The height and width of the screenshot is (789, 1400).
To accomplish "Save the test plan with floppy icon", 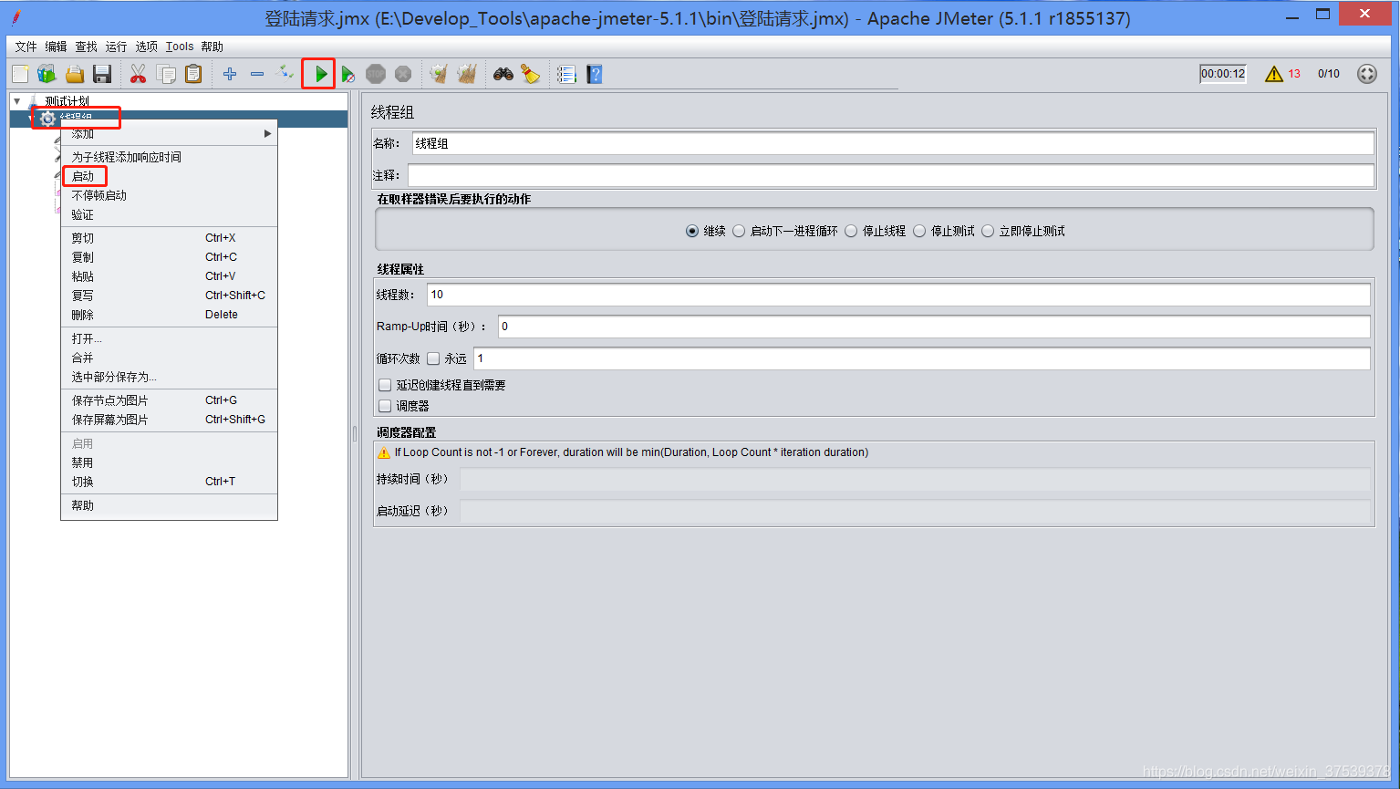I will [x=102, y=74].
